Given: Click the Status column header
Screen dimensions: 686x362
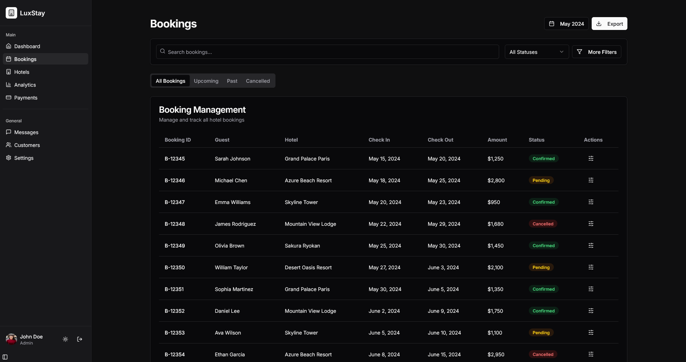Looking at the screenshot, I should tap(537, 140).
